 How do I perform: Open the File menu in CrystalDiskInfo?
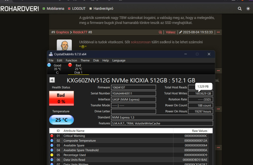[51, 60]
